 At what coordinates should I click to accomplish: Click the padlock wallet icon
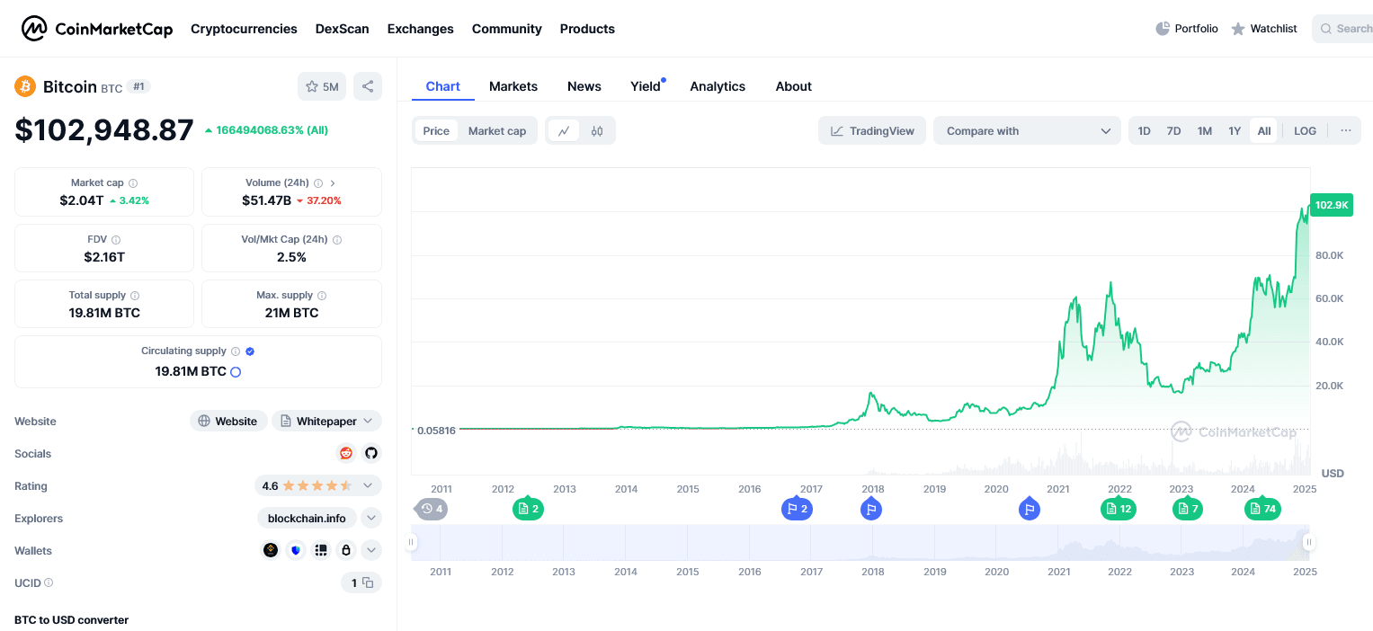pos(346,550)
